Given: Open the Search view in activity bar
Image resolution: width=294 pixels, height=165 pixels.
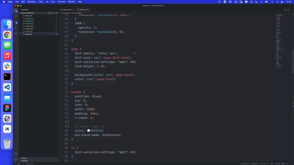Looking at the screenshot, I should pos(16,16).
